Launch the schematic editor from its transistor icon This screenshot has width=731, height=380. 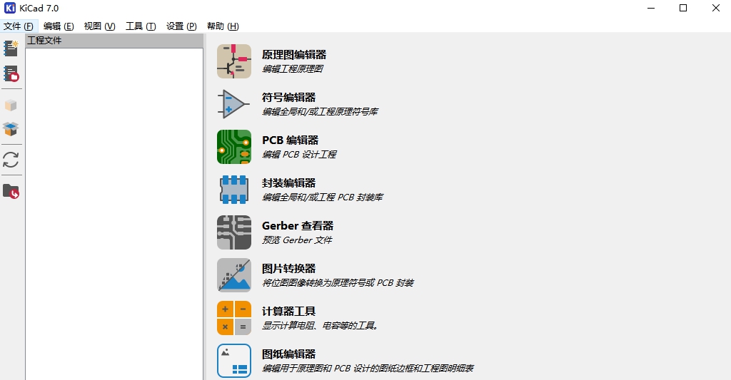click(234, 61)
